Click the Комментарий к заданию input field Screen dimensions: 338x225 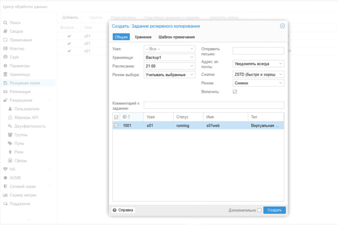click(x=214, y=105)
